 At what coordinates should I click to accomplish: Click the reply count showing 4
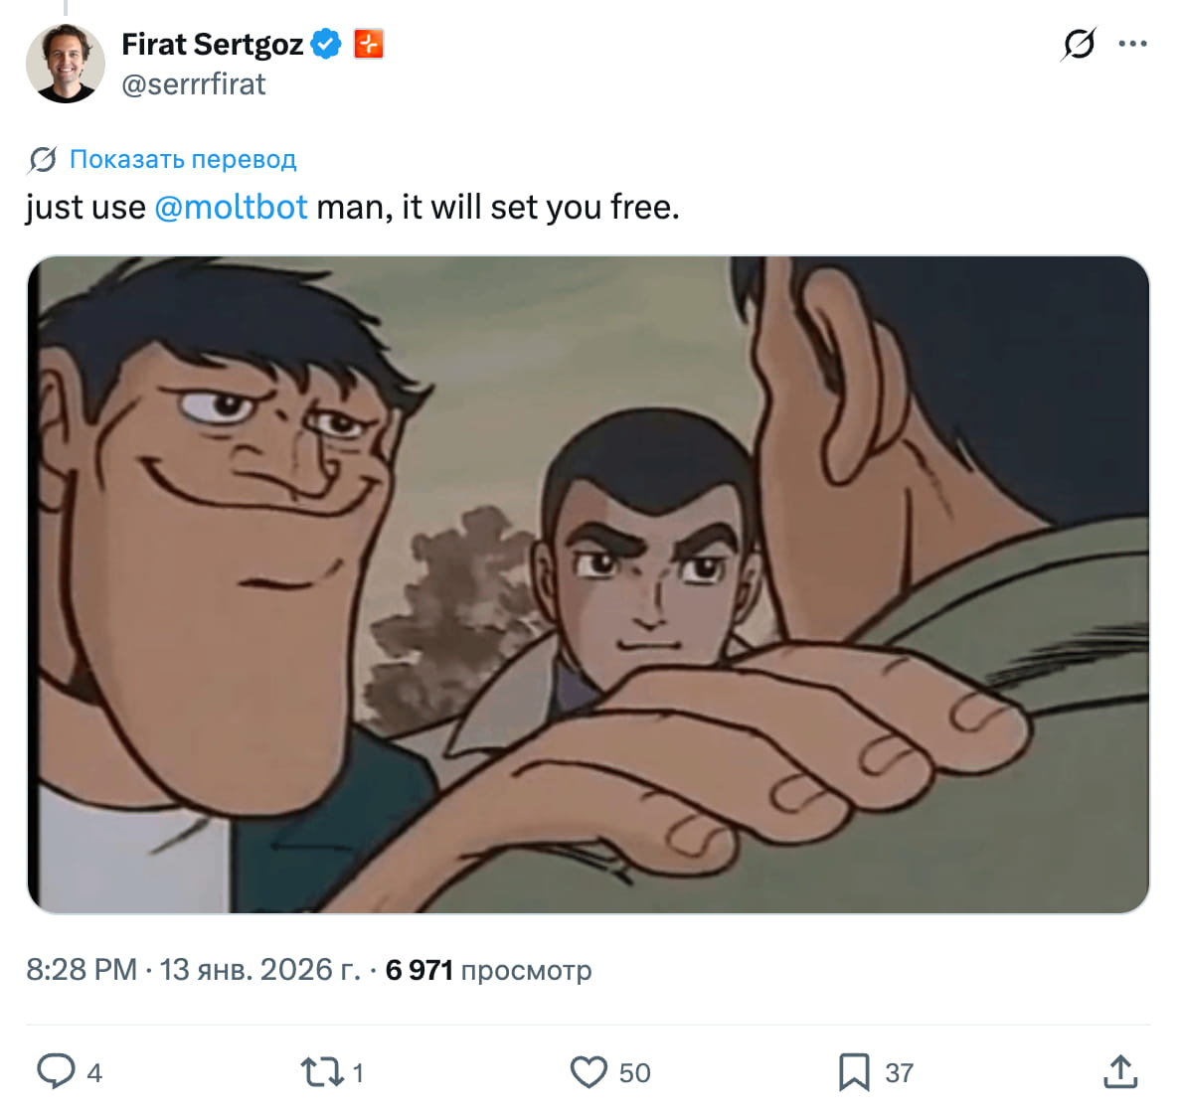tap(94, 1073)
